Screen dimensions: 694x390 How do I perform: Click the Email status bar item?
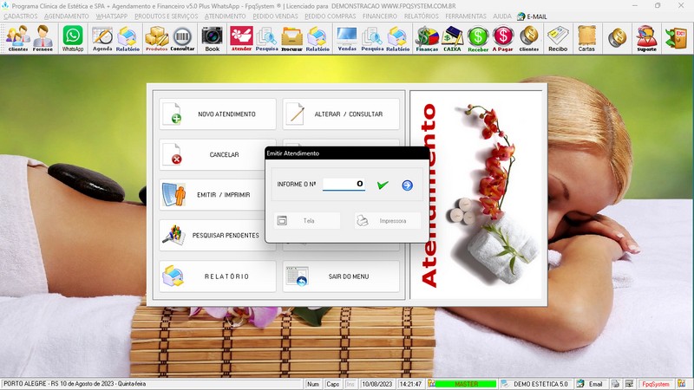click(591, 384)
